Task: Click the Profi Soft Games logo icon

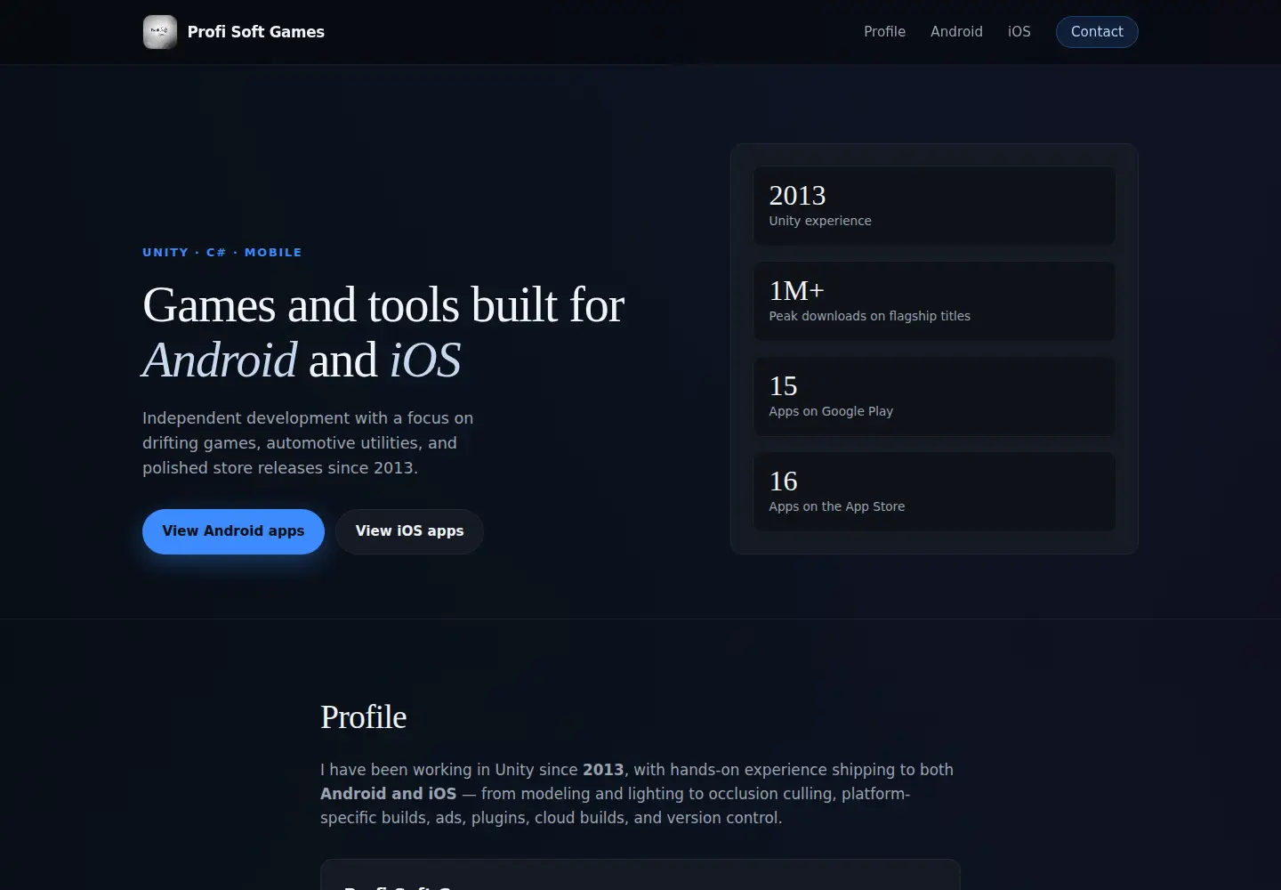Action: click(x=160, y=32)
